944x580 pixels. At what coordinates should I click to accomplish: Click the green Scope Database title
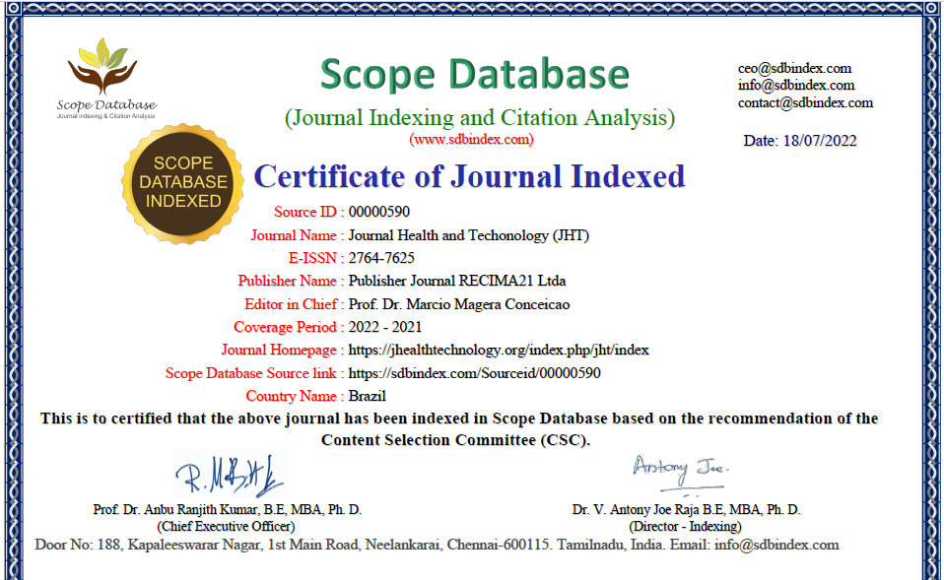click(474, 75)
